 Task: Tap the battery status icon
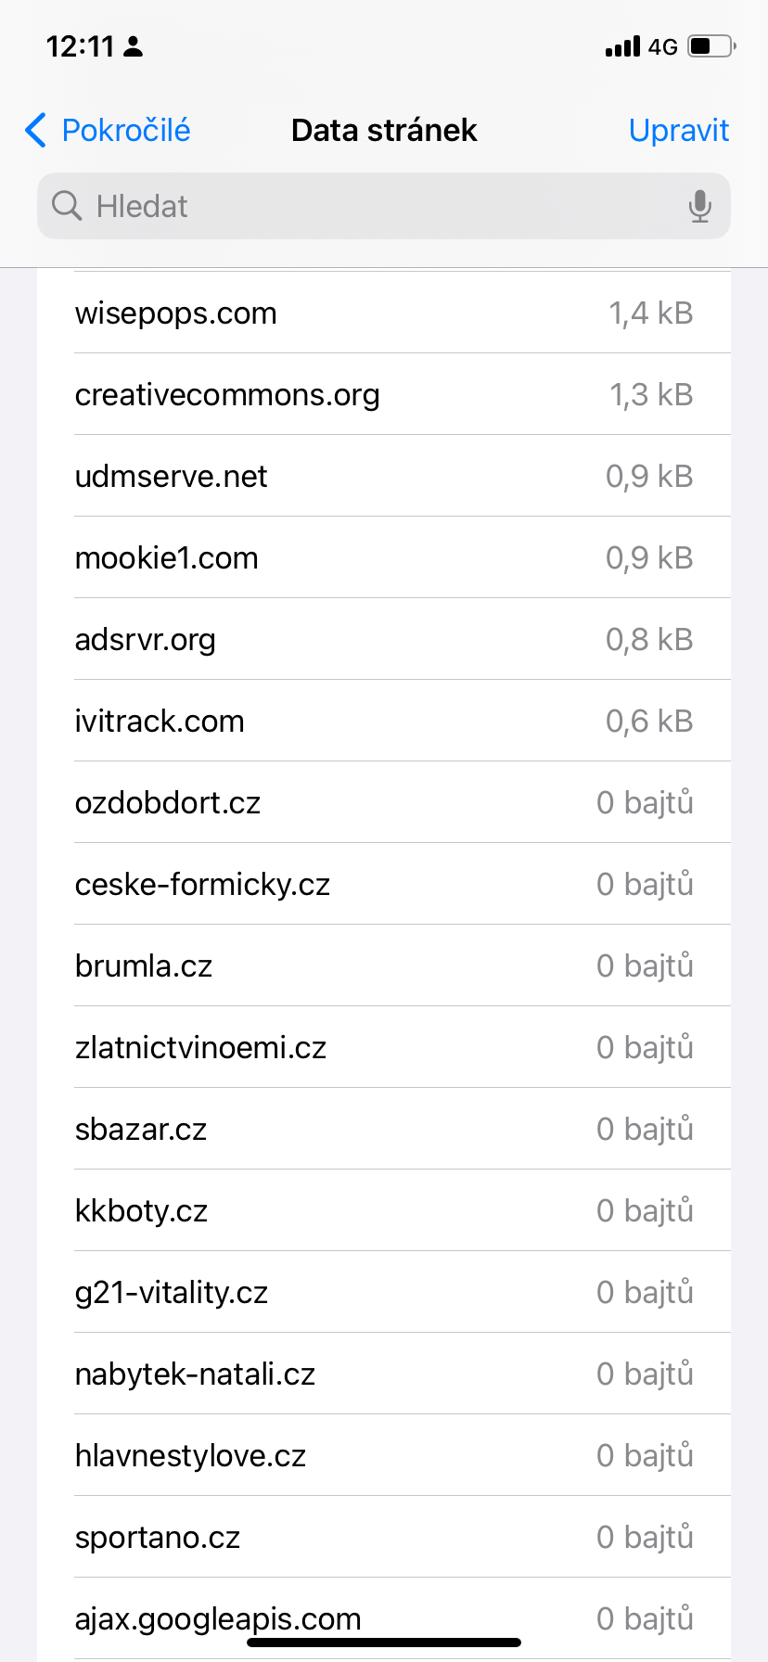711,46
